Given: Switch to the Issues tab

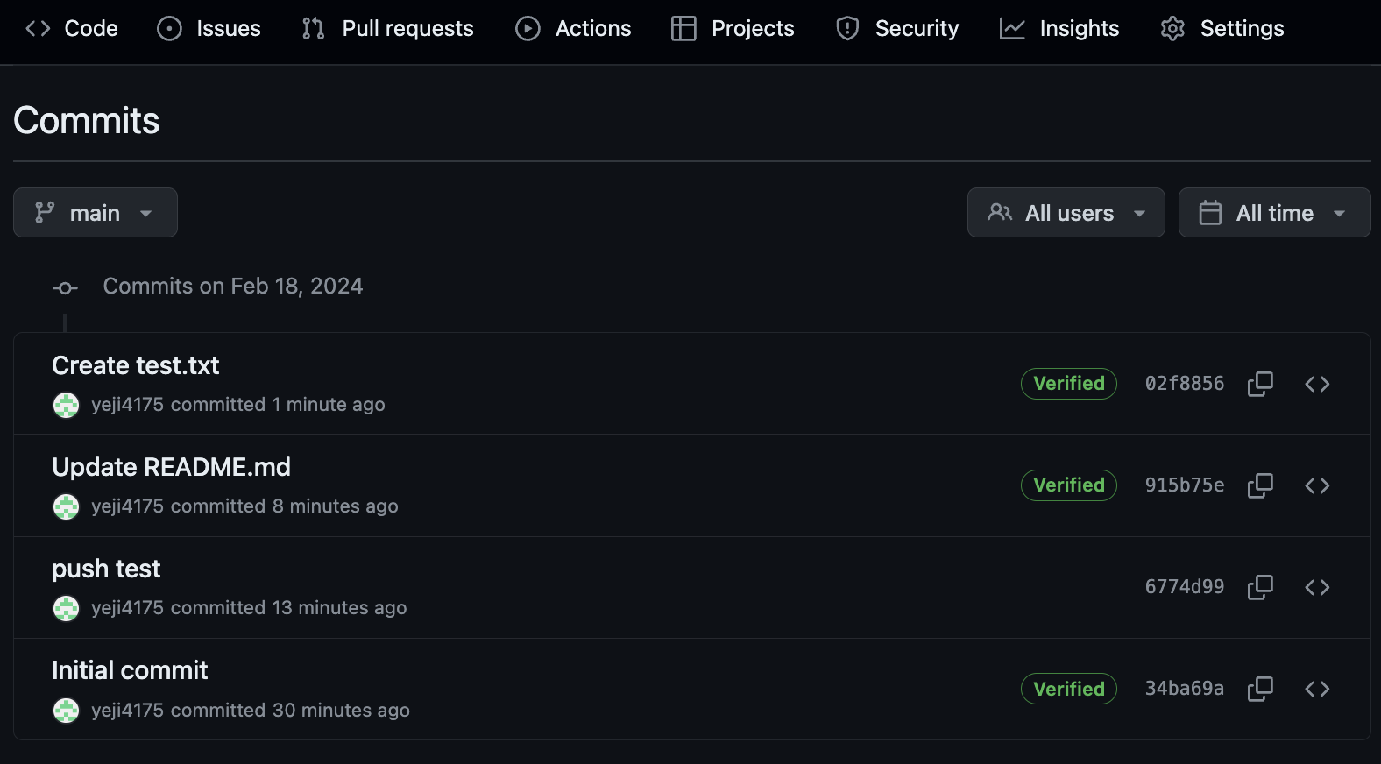Looking at the screenshot, I should 209,29.
